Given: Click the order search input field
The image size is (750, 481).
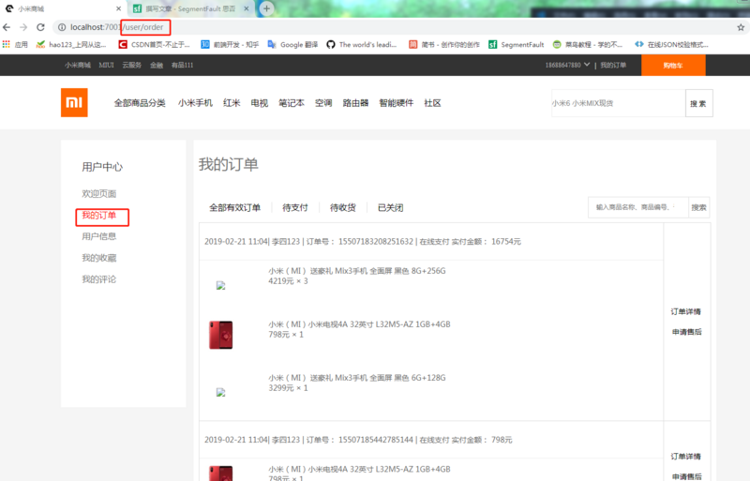Looking at the screenshot, I should pyautogui.click(x=638, y=207).
